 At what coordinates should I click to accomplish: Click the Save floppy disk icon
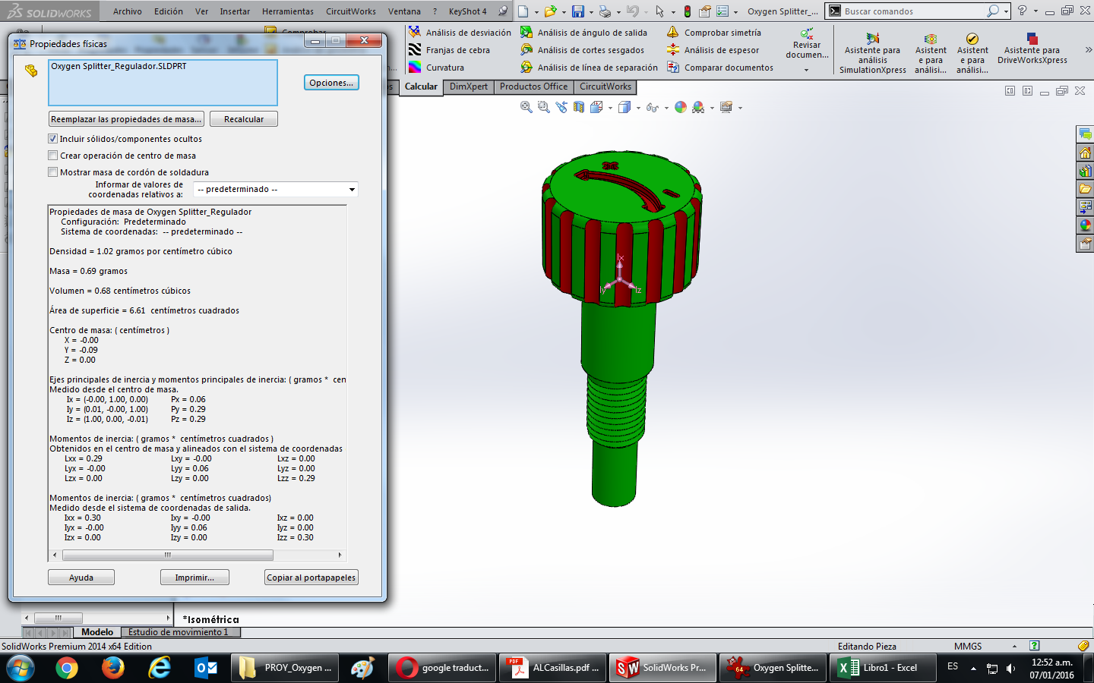[578, 11]
